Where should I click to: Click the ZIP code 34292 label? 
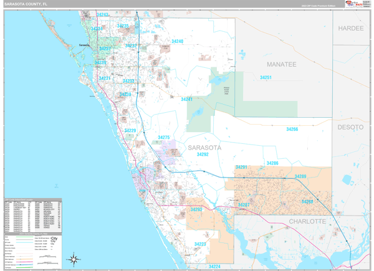click(x=203, y=154)
